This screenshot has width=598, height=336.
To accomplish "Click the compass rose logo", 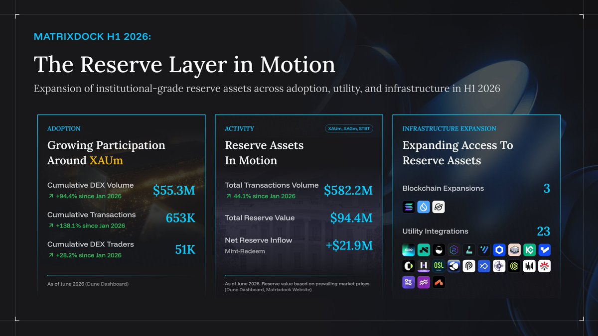I will (x=499, y=266).
